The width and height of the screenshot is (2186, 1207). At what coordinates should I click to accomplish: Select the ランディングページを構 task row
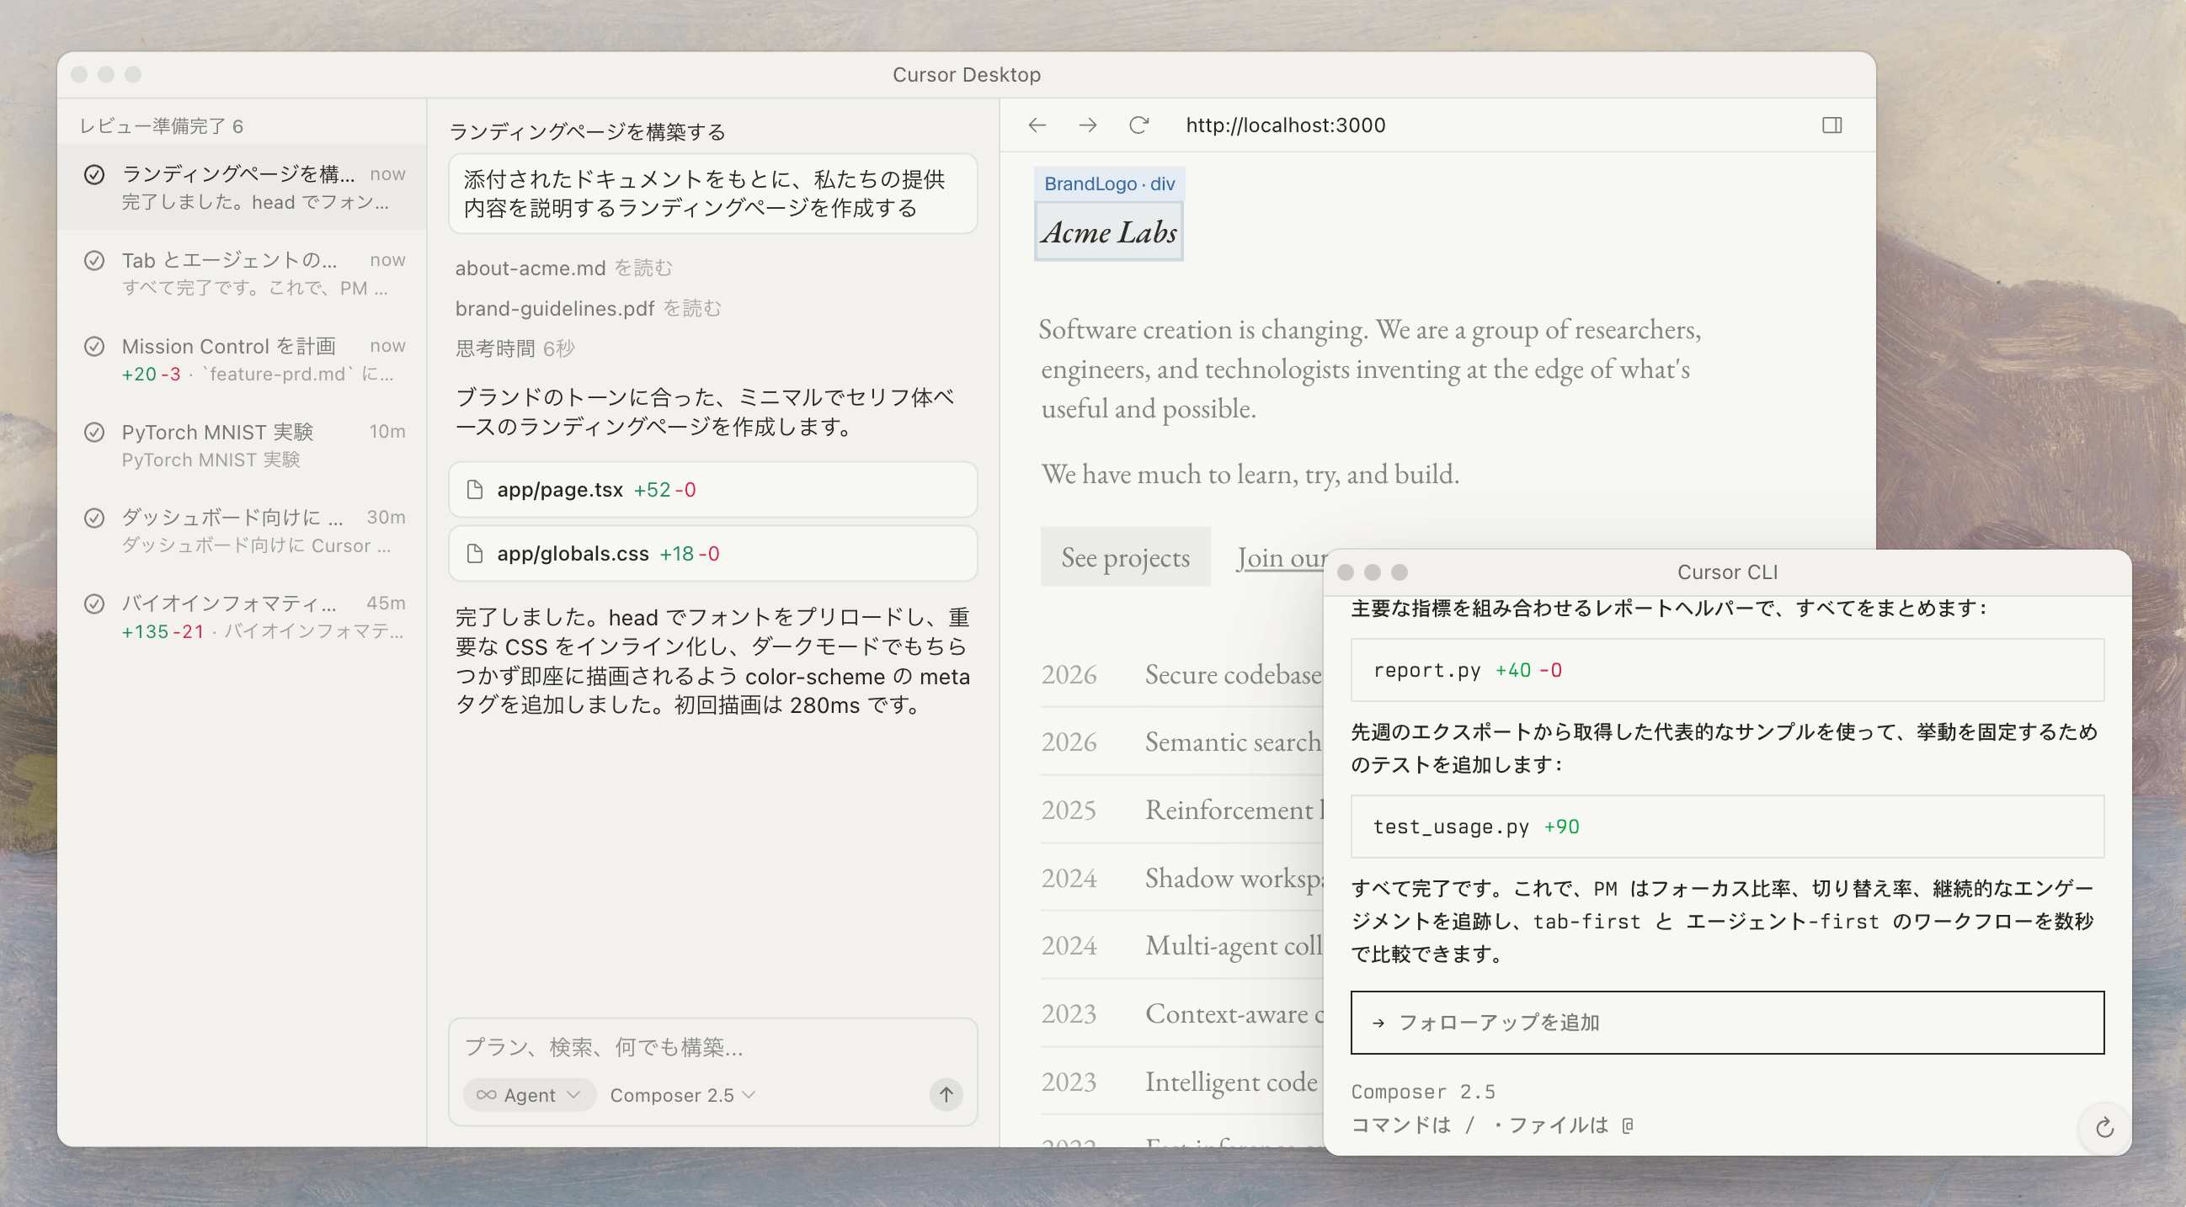click(x=242, y=188)
